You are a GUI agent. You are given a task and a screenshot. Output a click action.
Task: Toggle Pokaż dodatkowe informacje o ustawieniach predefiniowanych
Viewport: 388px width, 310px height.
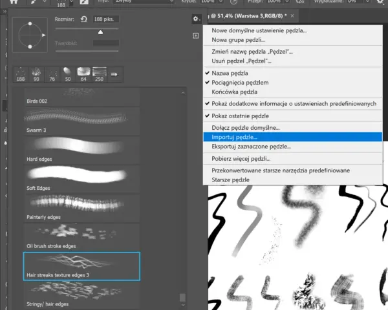click(293, 104)
